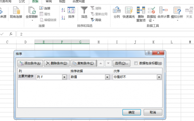Switch to the Data (数据) tab
This screenshot has width=194, height=121.
point(35,2)
